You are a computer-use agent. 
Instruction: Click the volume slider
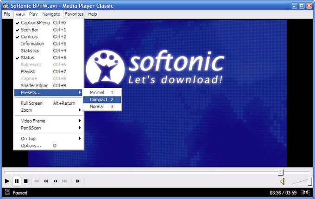(302, 181)
